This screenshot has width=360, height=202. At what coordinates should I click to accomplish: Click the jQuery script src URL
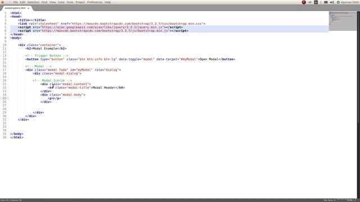coord(102,27)
